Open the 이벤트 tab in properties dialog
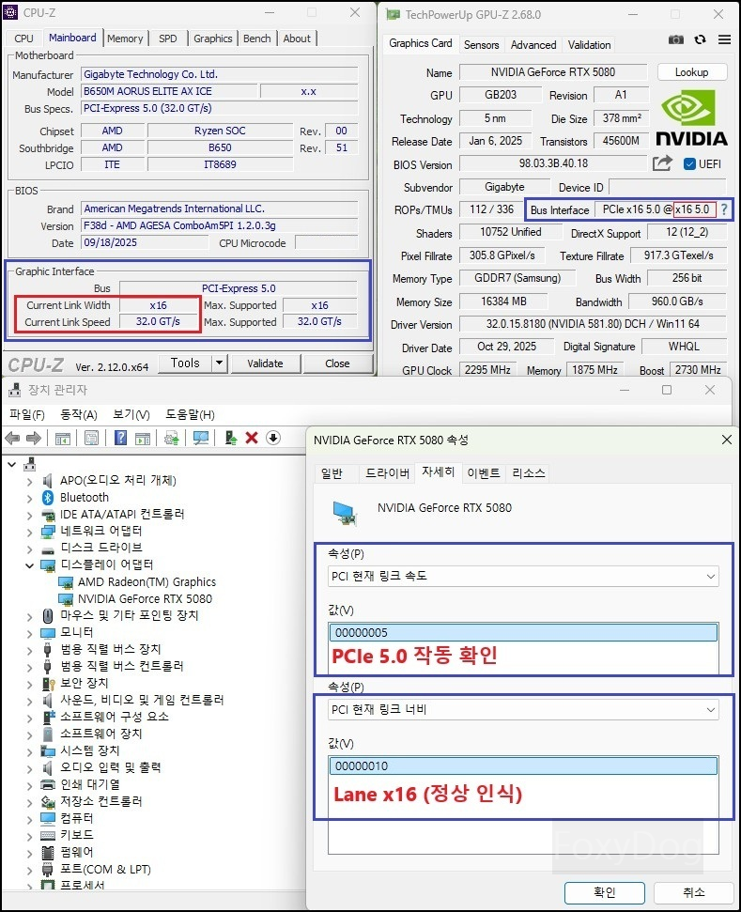Screen dimensions: 741x912 (x=484, y=473)
